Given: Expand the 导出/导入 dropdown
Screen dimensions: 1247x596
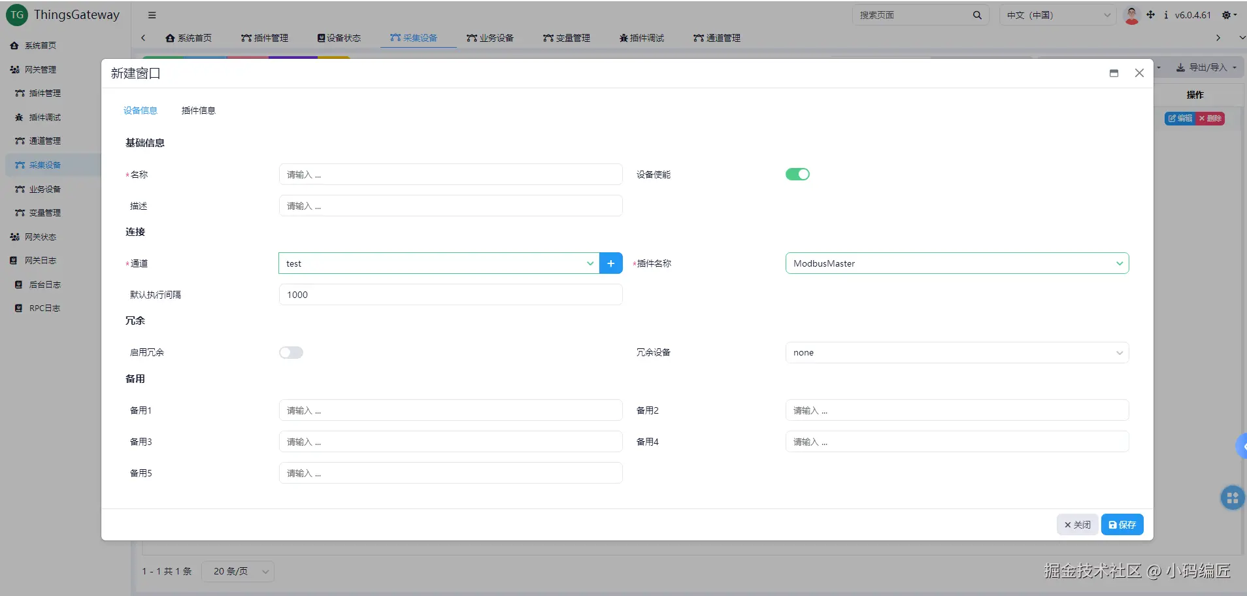Looking at the screenshot, I should tap(1206, 67).
